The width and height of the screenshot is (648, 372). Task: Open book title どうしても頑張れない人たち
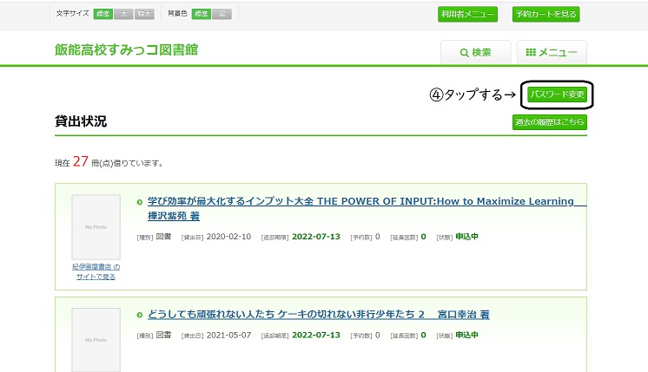tap(318, 314)
